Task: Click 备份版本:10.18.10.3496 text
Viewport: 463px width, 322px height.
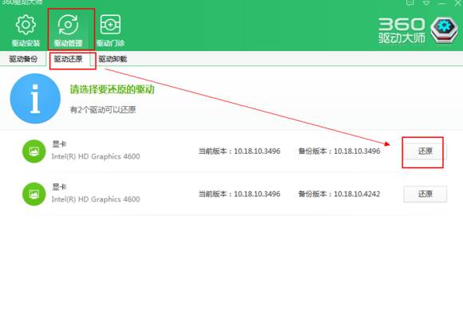Action: [x=339, y=151]
